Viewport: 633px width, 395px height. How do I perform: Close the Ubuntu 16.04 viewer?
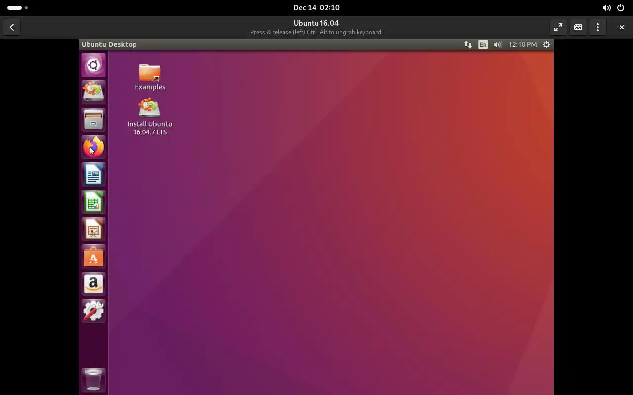pyautogui.click(x=622, y=27)
